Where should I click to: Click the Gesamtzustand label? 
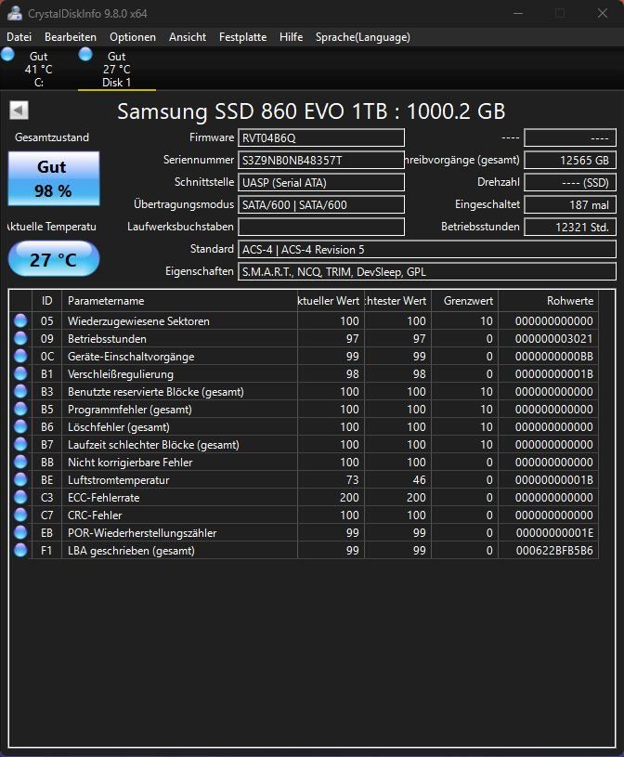pos(52,137)
